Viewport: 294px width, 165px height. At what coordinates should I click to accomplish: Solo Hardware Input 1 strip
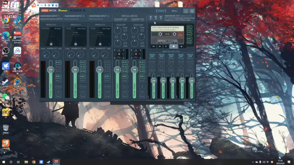tap(58, 92)
